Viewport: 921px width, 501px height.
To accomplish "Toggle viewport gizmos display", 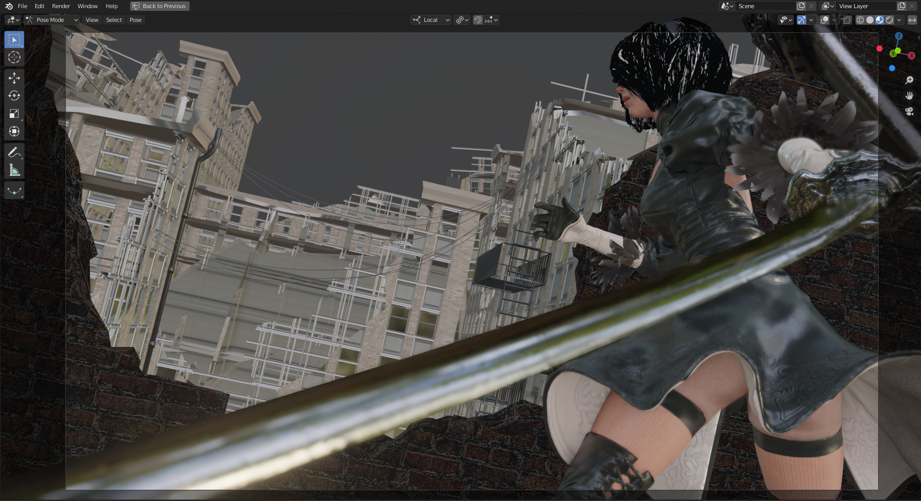I will coord(802,20).
